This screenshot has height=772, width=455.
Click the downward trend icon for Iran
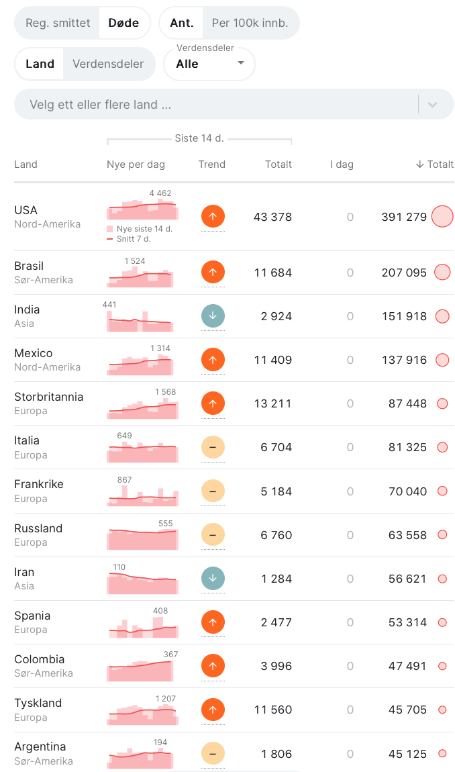(213, 579)
